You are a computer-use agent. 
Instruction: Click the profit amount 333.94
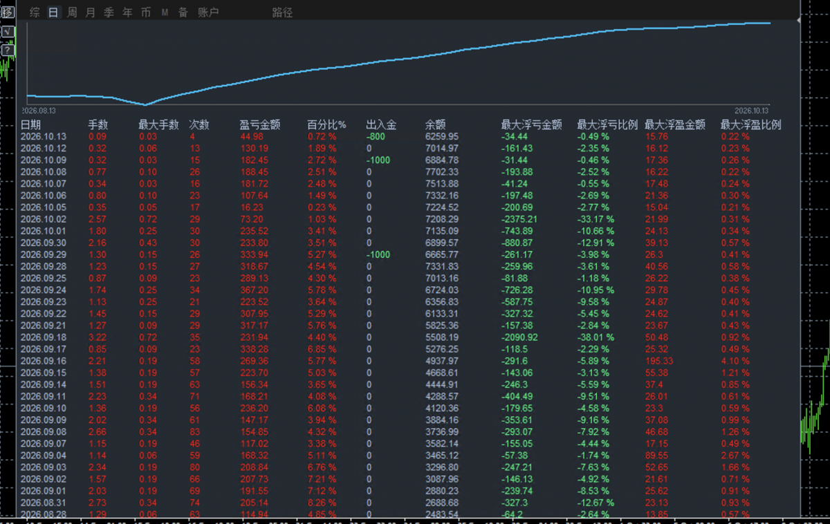tap(254, 254)
